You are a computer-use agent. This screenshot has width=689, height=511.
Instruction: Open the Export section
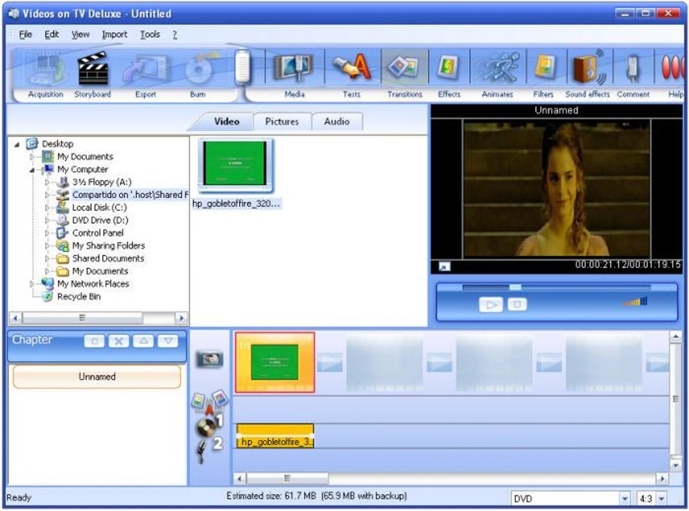(x=145, y=75)
